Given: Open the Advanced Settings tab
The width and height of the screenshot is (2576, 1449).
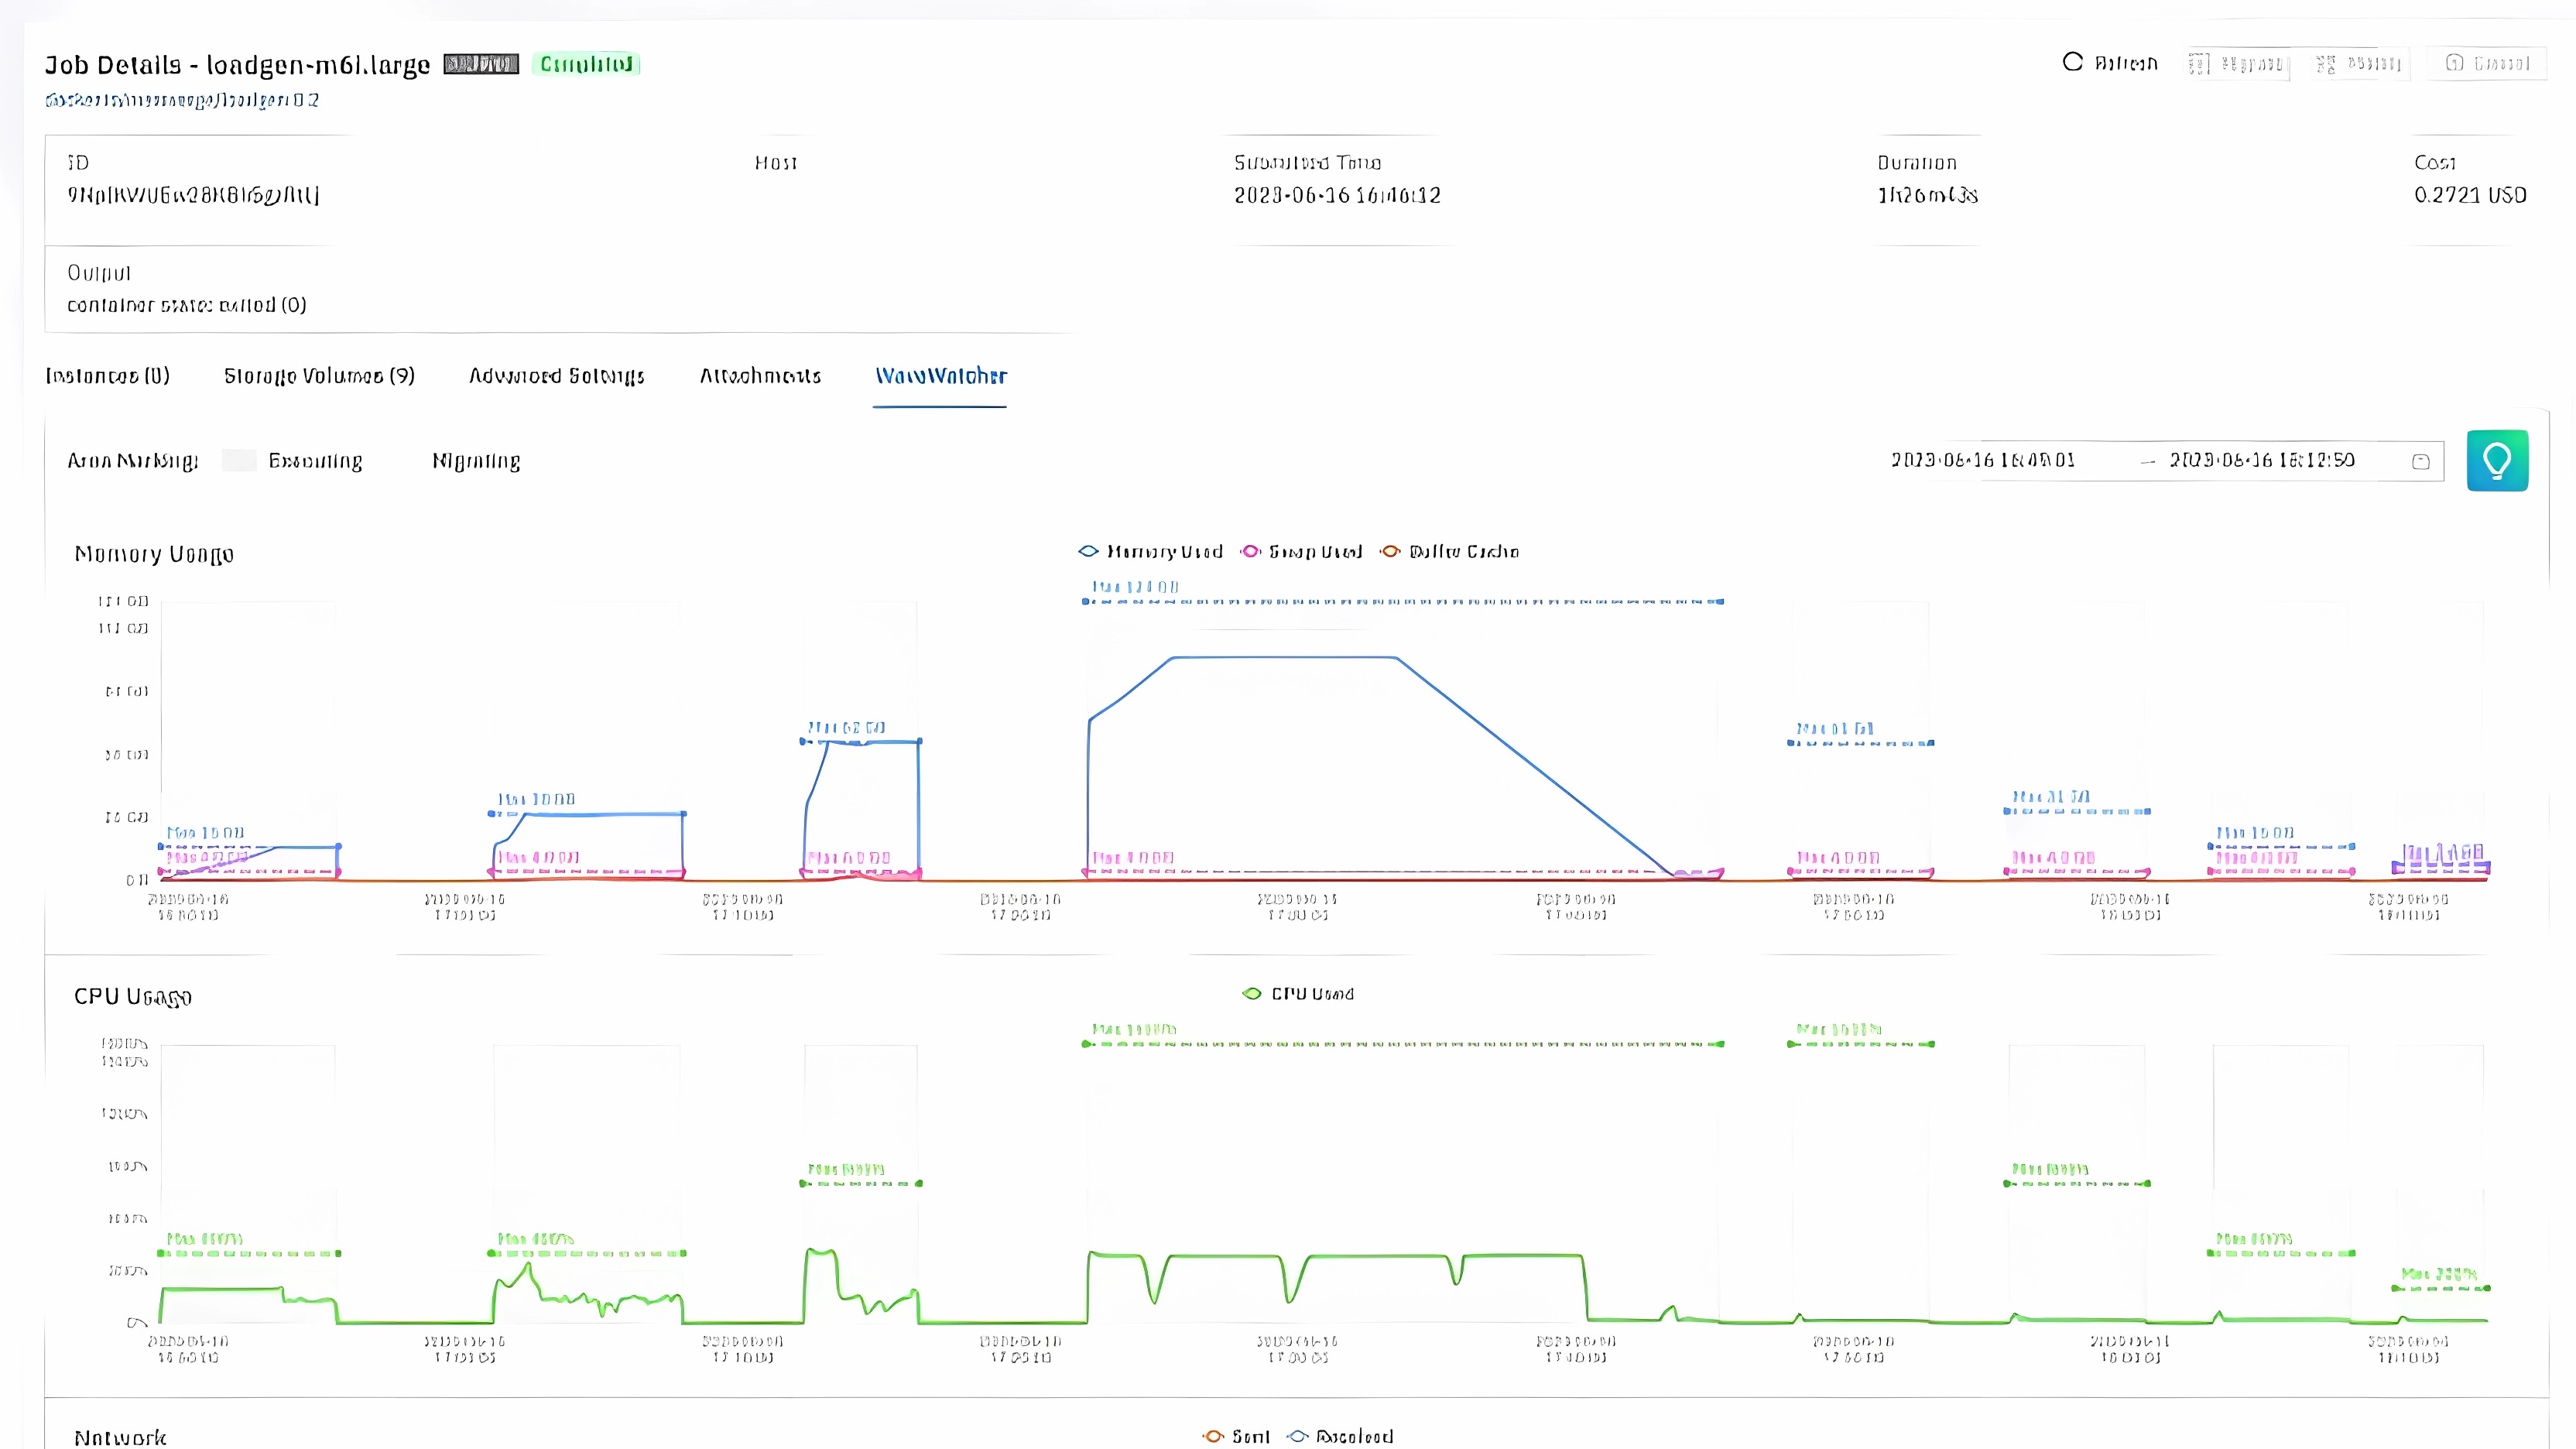Looking at the screenshot, I should [x=556, y=376].
